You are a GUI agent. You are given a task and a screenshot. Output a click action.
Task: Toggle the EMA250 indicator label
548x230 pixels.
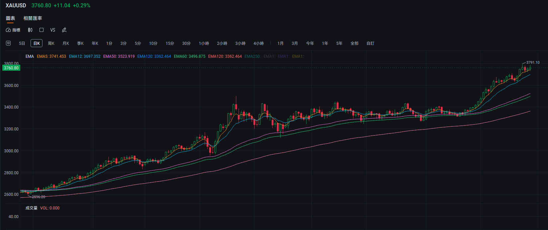[252, 56]
